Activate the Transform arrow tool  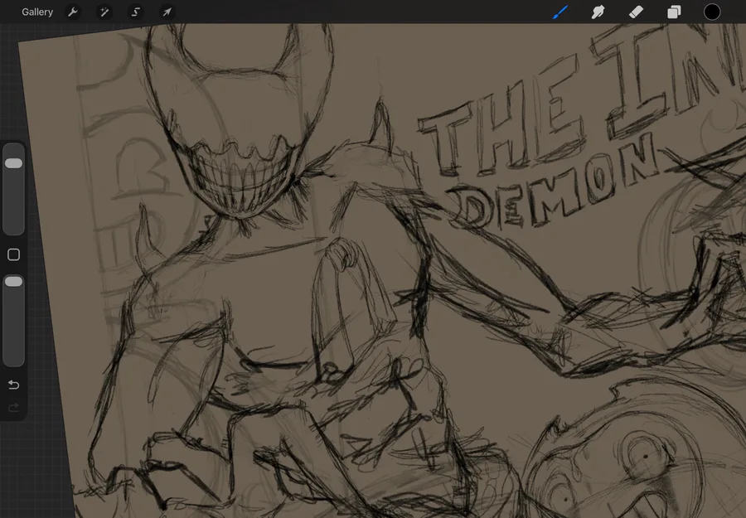click(167, 12)
